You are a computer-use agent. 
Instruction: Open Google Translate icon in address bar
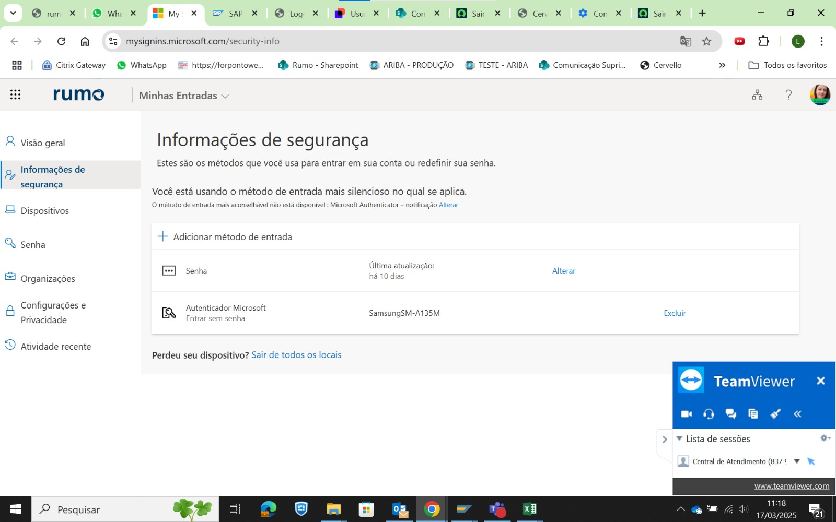click(x=686, y=41)
